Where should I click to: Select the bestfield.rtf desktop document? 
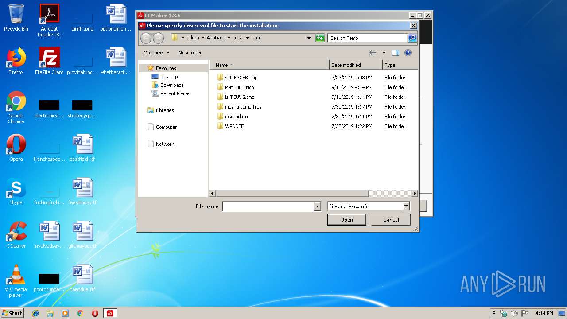(82, 148)
